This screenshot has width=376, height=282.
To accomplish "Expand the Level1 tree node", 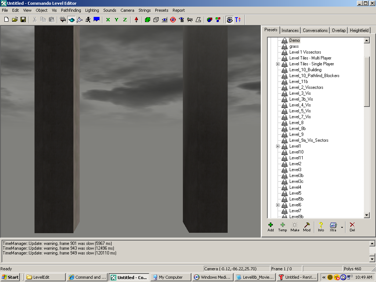I will (x=278, y=146).
